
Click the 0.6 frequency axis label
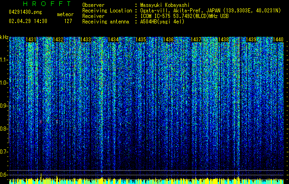(x=4, y=175)
